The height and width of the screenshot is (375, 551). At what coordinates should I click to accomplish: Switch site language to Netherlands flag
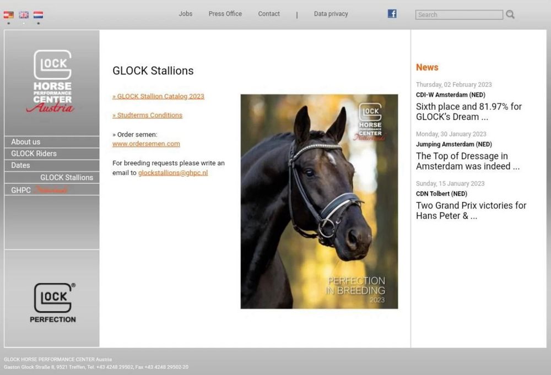click(x=39, y=15)
